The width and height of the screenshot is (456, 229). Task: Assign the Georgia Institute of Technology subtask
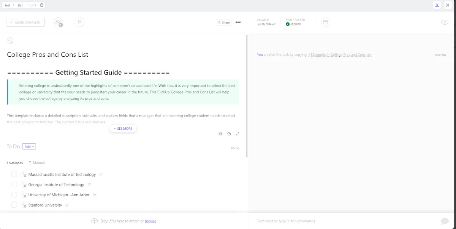click(23, 185)
